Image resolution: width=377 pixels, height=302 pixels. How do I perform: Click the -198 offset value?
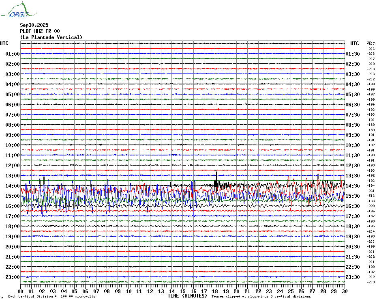pos(371,221)
